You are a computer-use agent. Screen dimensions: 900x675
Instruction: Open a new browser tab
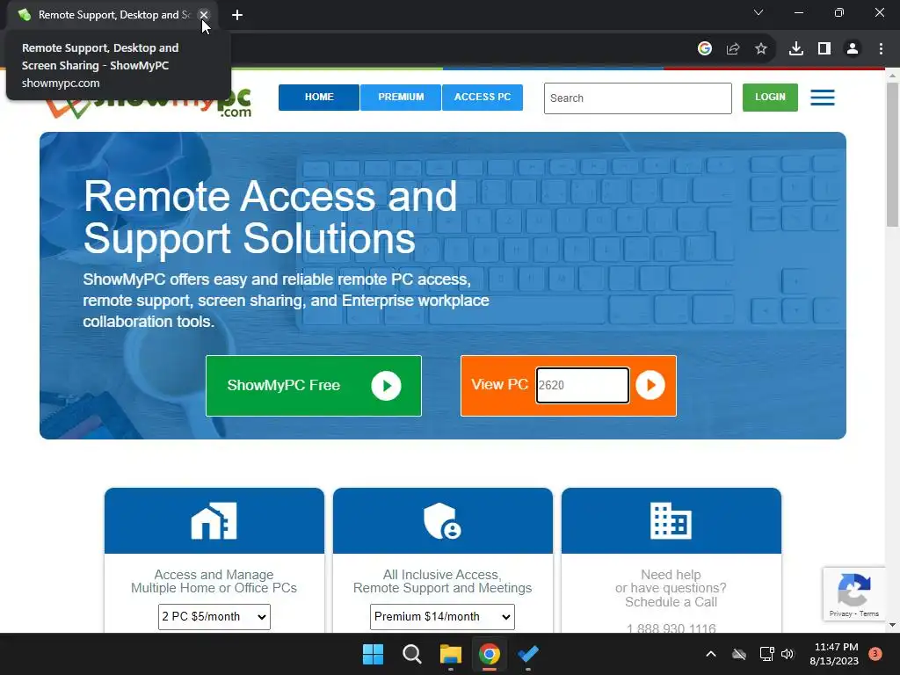tap(237, 15)
